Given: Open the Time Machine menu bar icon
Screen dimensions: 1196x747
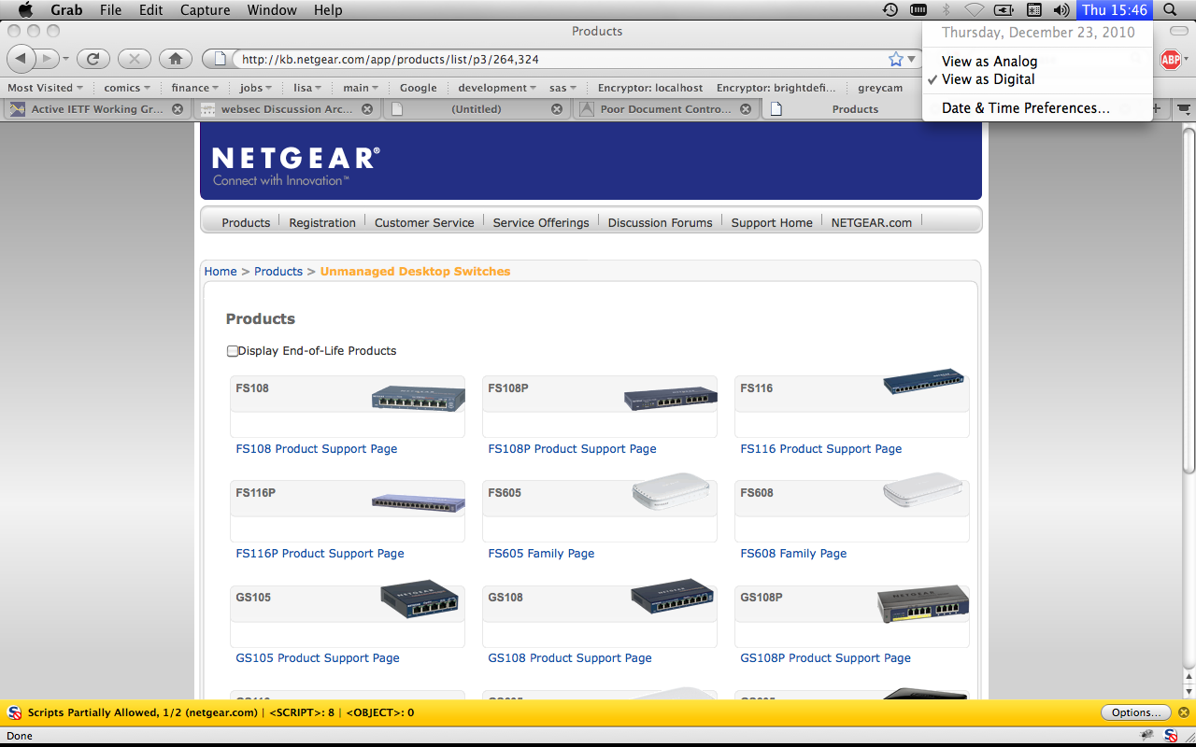Looking at the screenshot, I should tap(890, 10).
